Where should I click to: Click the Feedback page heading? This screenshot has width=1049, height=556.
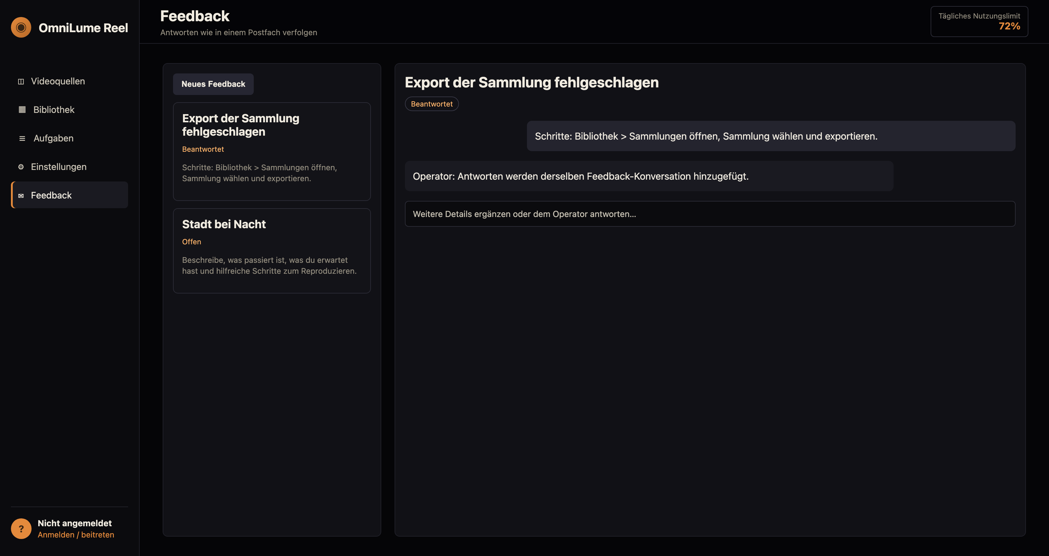[x=195, y=16]
